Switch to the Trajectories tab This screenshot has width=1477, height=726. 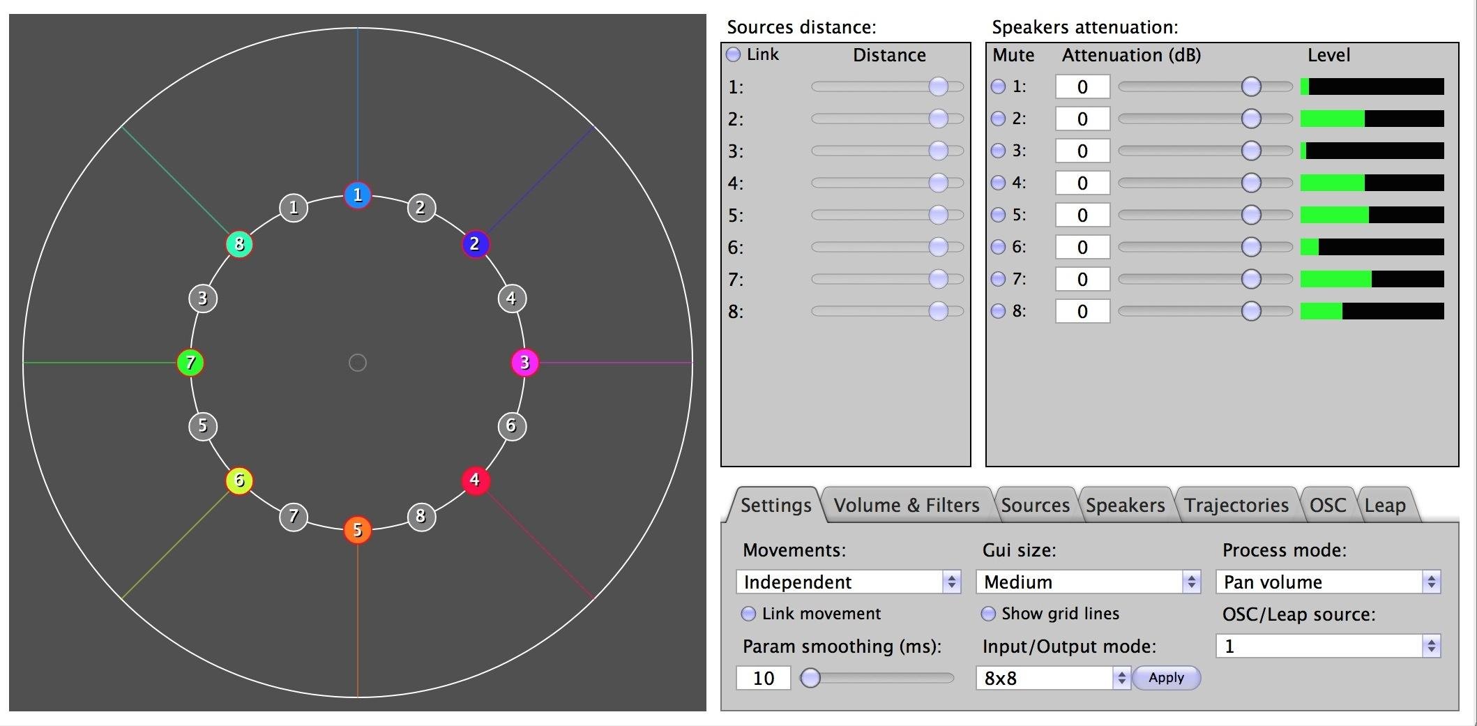1238,505
